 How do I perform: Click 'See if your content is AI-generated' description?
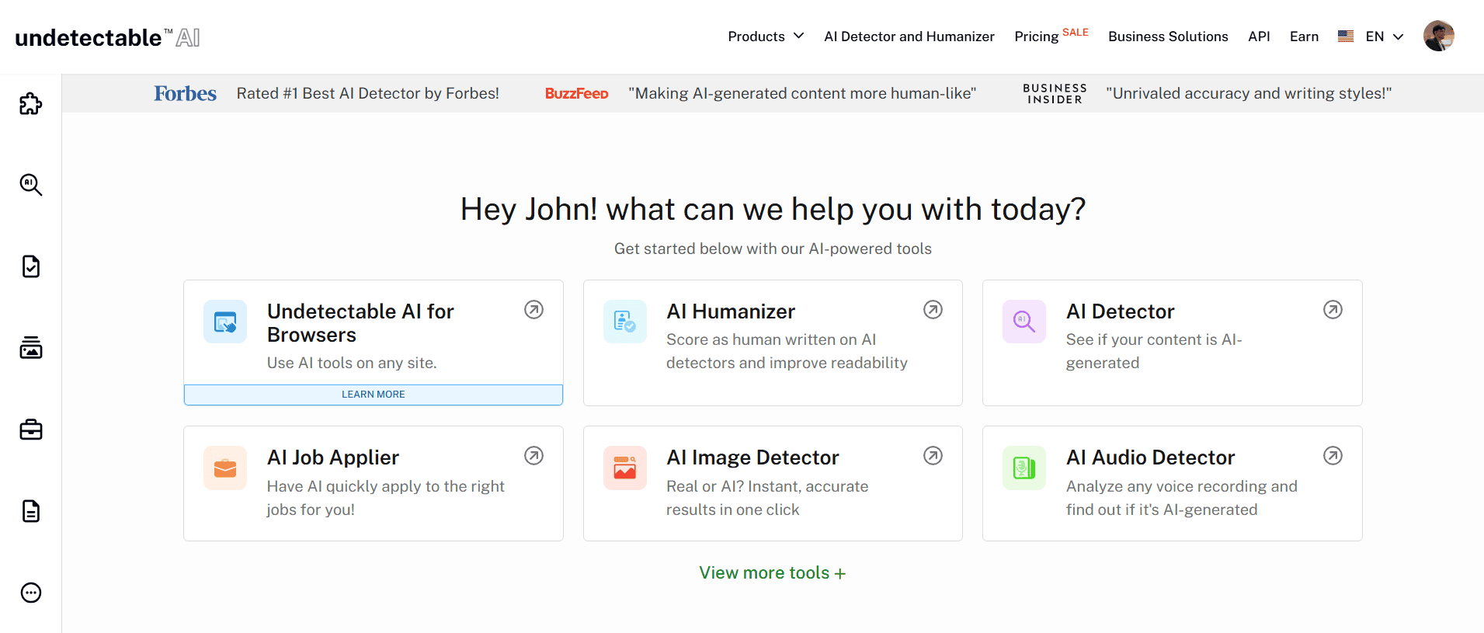1154,351
